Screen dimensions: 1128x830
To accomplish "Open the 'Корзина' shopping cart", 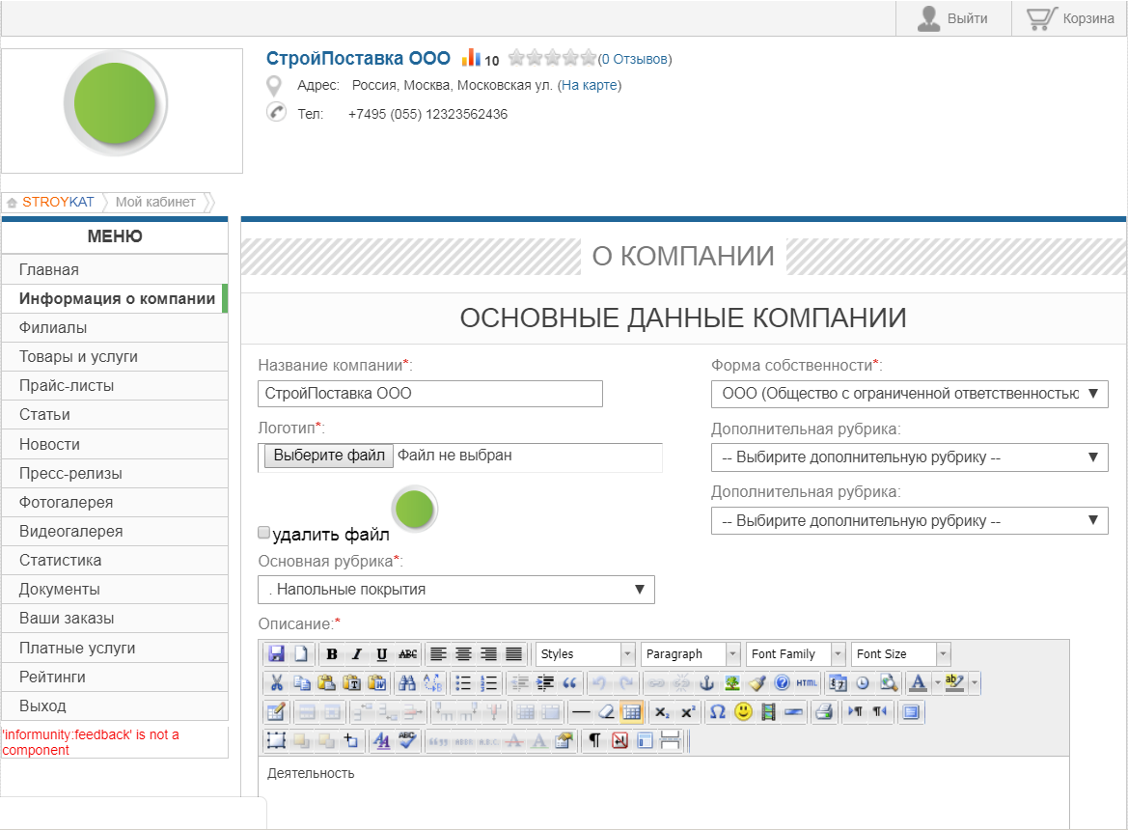I will tap(1070, 18).
